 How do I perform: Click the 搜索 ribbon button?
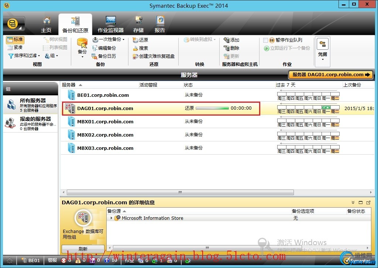140,48
